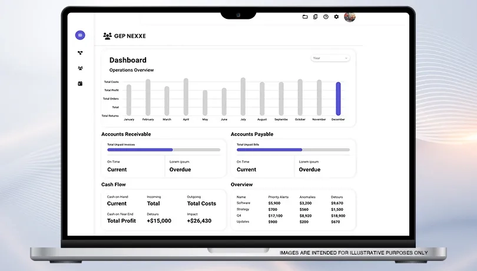Open the dashboard icon in the sidebar

pyautogui.click(x=80, y=35)
